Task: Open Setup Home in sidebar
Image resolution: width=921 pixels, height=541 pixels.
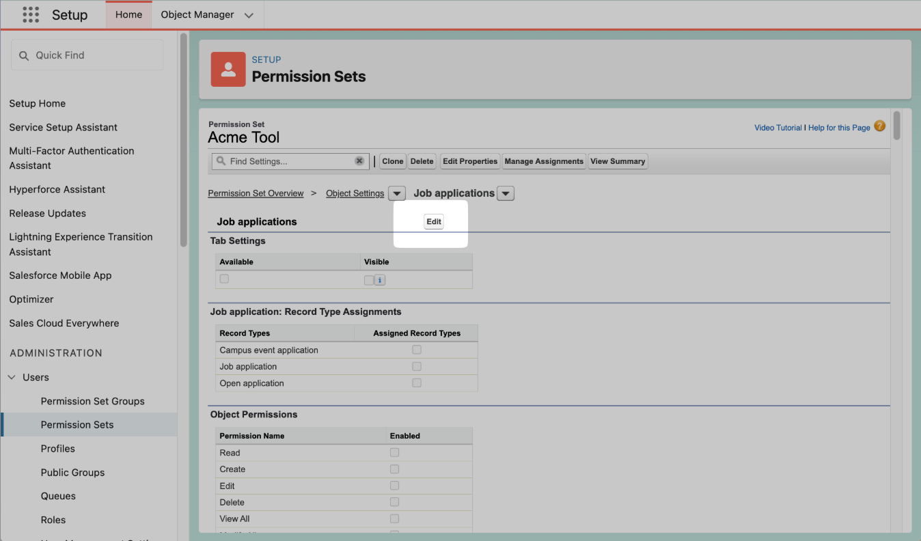Action: [38, 104]
